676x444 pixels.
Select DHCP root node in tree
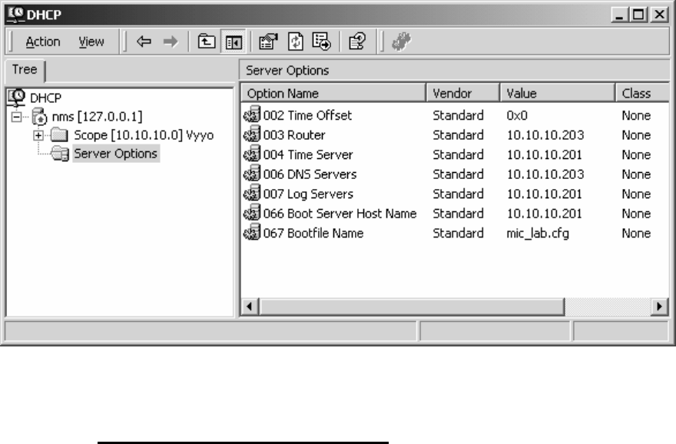45,98
